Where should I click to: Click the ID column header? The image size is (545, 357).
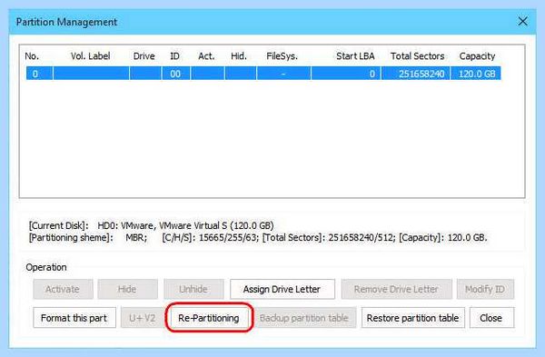point(174,56)
